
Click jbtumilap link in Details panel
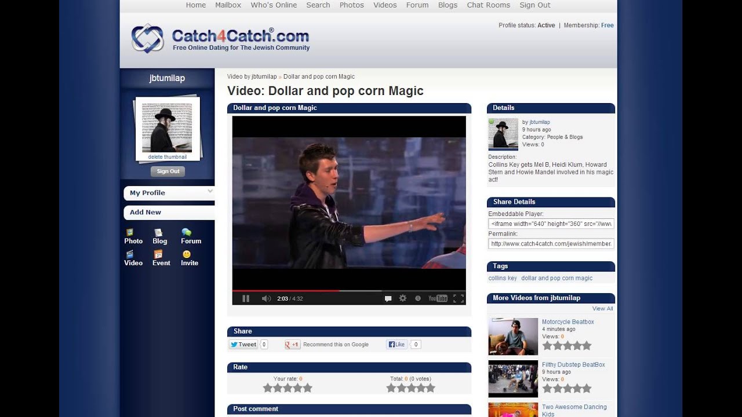tap(540, 122)
